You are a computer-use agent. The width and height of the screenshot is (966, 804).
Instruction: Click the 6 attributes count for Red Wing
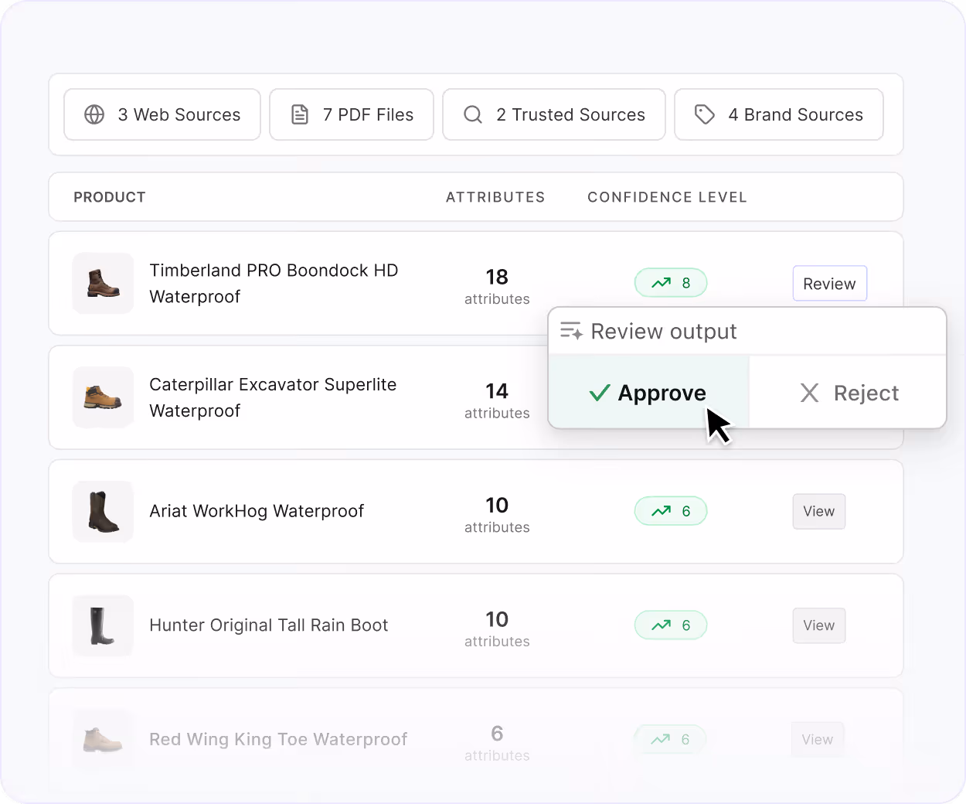tap(497, 743)
